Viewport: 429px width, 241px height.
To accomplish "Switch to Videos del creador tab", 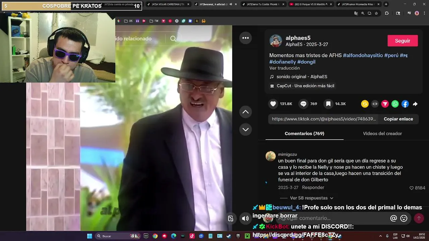I will point(382,134).
